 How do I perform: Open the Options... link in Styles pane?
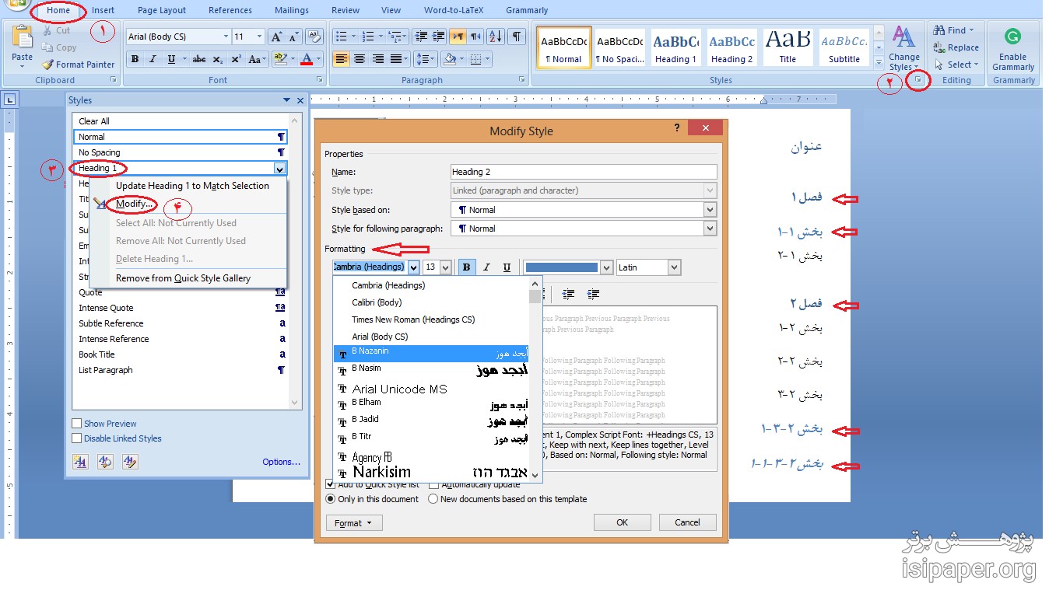click(281, 462)
